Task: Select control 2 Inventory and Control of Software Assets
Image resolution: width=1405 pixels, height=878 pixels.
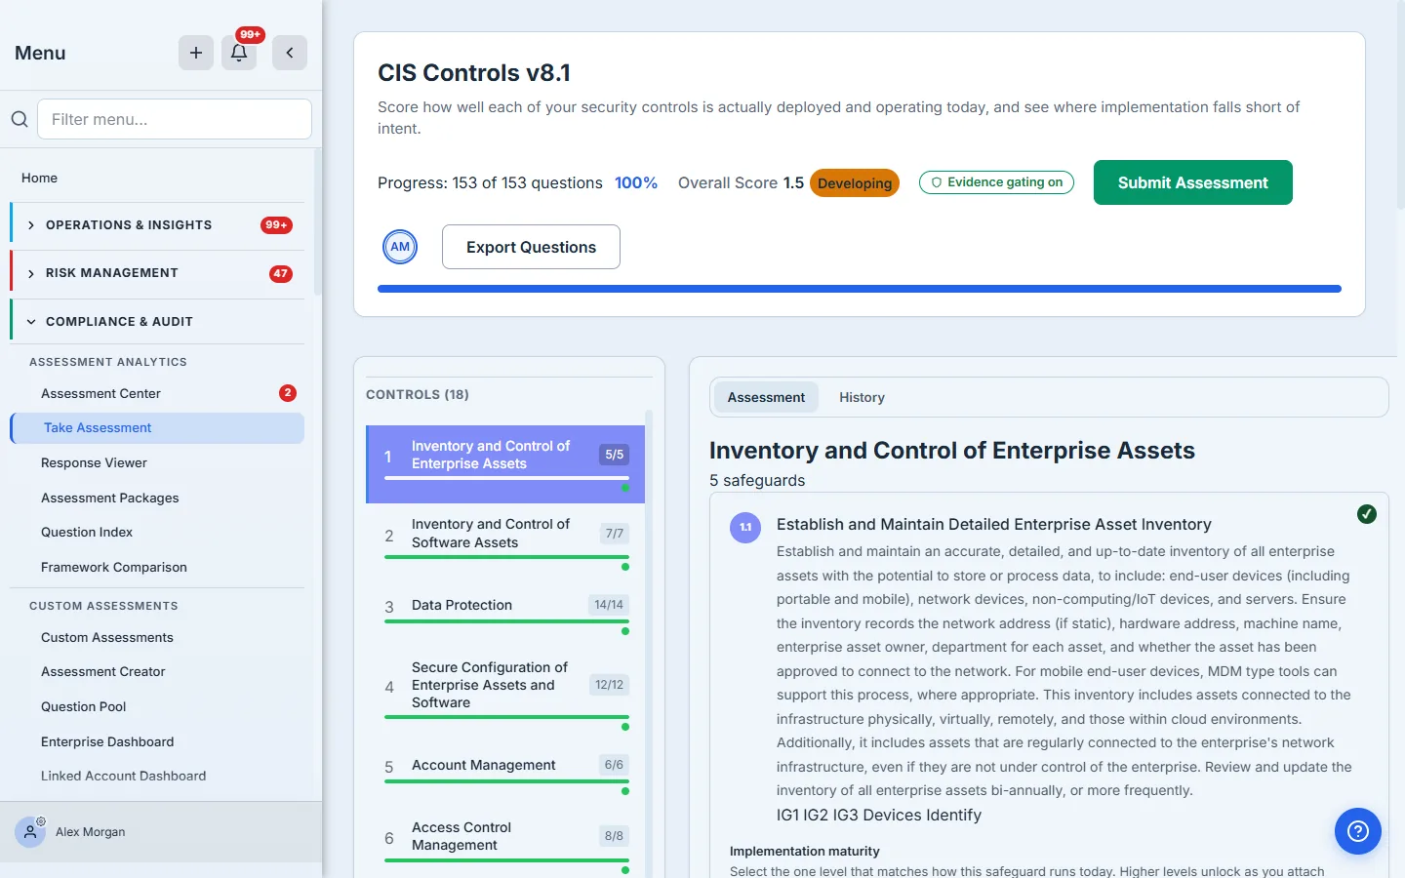Action: (x=505, y=542)
